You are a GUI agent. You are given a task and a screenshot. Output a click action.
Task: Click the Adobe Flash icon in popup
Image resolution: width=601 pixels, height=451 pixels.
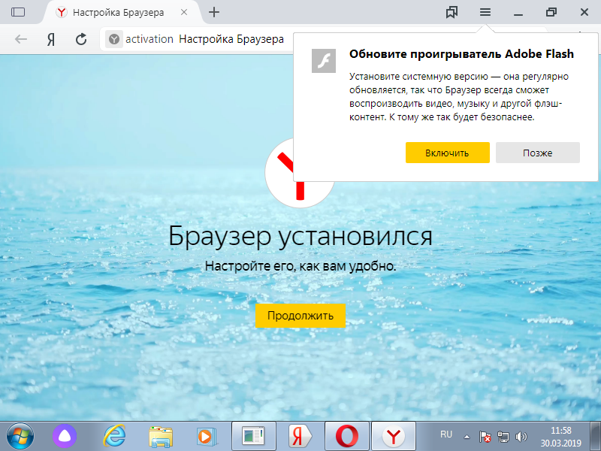click(324, 61)
